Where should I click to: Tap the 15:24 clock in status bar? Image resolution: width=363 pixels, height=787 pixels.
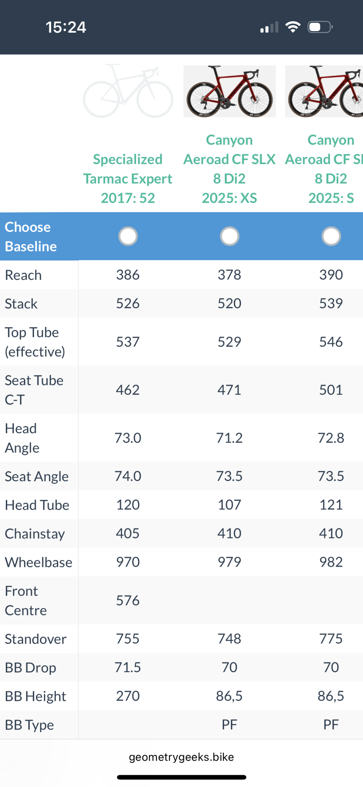click(66, 27)
